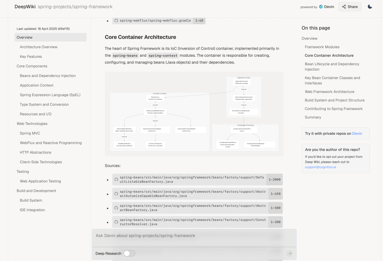Click the Ask Devin input field
The height and width of the screenshot is (261, 383).
pyautogui.click(x=194, y=236)
